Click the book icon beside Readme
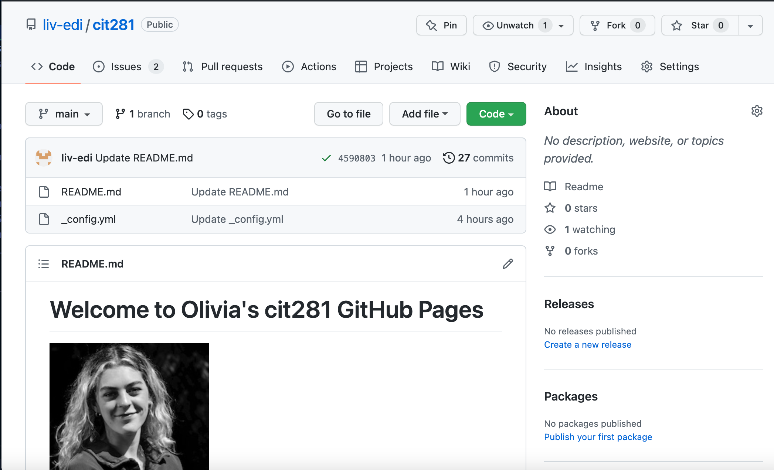Image resolution: width=774 pixels, height=470 pixels. [x=550, y=186]
